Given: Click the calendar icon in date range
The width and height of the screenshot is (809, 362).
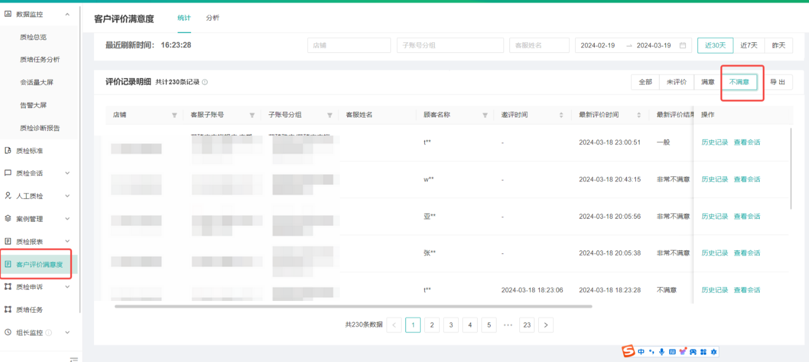Looking at the screenshot, I should click(683, 45).
